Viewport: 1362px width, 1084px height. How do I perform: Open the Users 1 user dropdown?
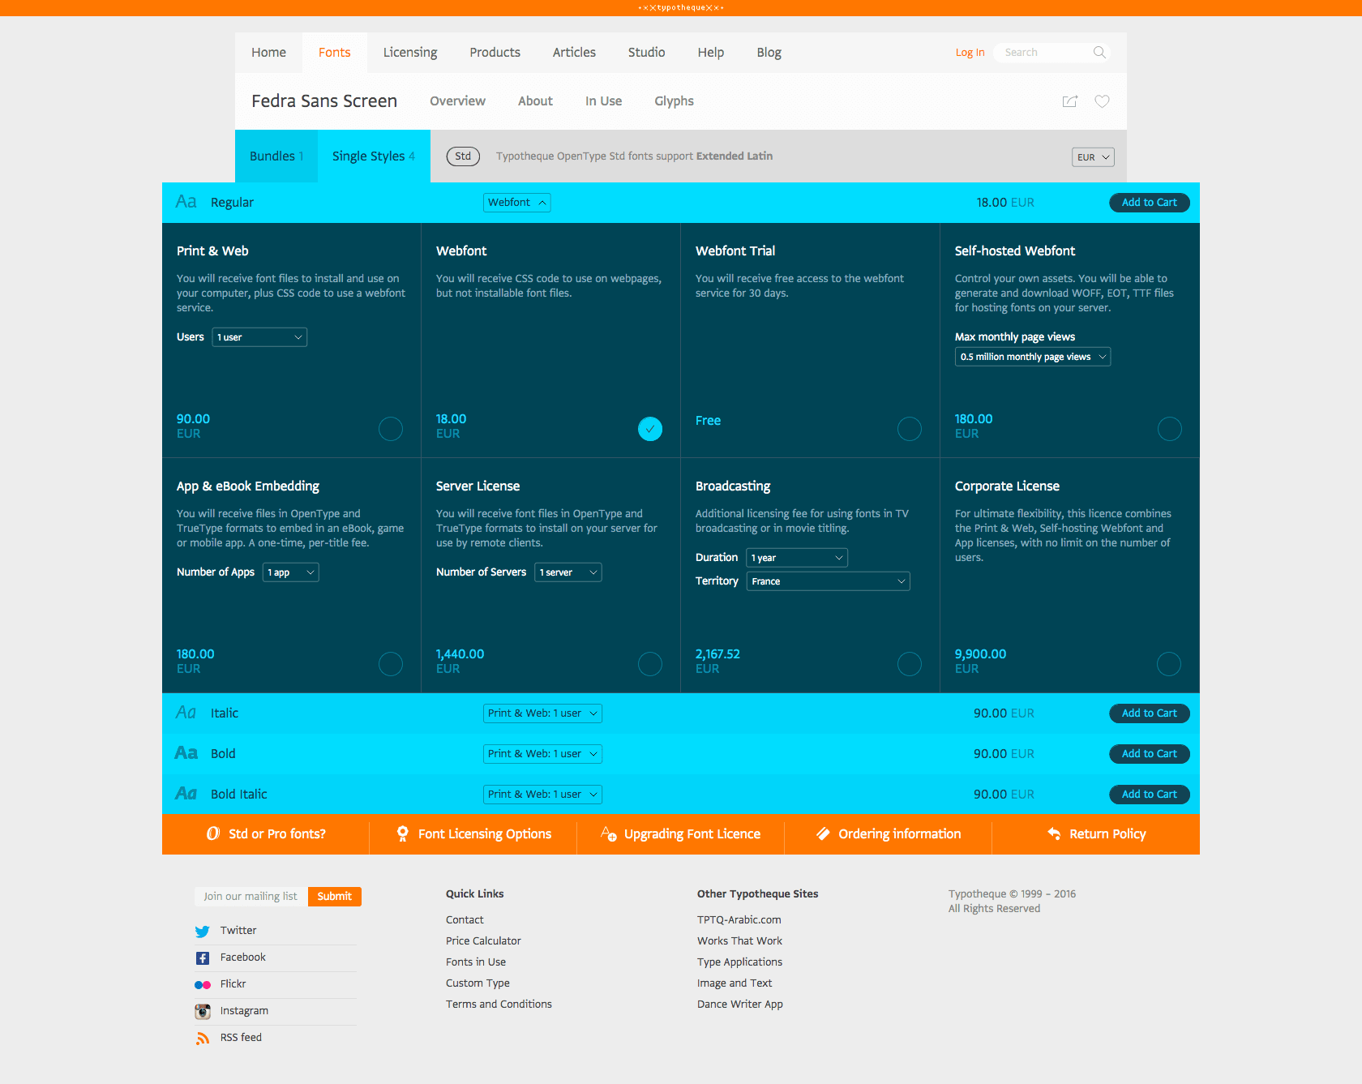point(259,337)
